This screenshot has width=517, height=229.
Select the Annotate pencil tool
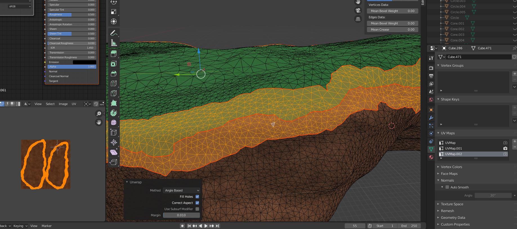pyautogui.click(x=114, y=33)
